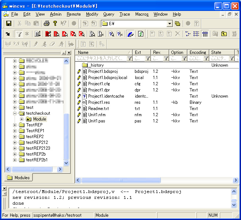Toggle the State column filter funnel
The width and height of the screenshot is (241, 220).
pos(232,58)
